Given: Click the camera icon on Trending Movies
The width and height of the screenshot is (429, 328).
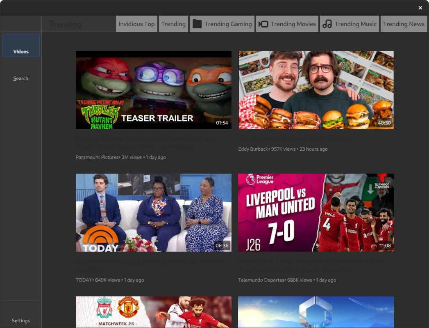Looking at the screenshot, I should click(x=263, y=24).
